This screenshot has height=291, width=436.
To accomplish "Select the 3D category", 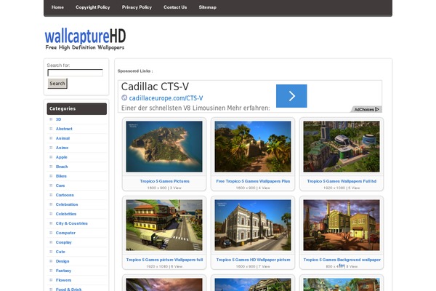I will coord(58,119).
